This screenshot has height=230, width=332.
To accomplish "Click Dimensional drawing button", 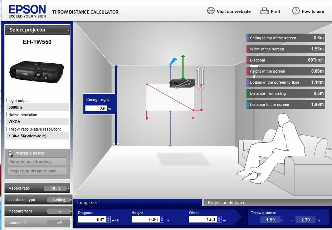I will point(38,162).
